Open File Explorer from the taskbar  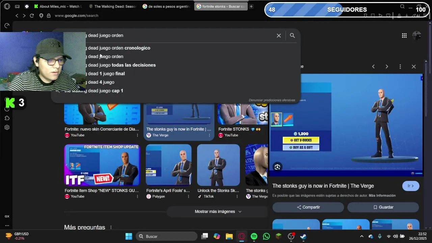(229, 236)
